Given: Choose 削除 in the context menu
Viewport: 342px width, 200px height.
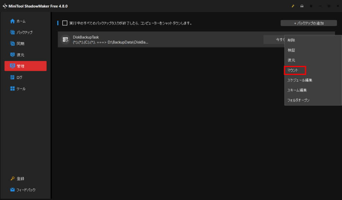Looking at the screenshot, I should point(291,40).
